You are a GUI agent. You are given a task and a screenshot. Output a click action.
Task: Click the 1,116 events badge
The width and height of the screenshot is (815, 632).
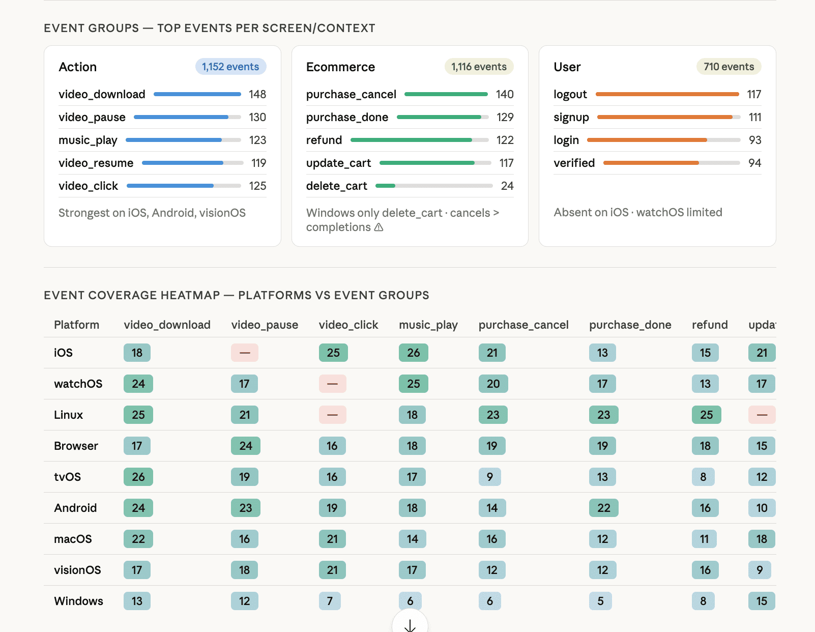pyautogui.click(x=478, y=67)
